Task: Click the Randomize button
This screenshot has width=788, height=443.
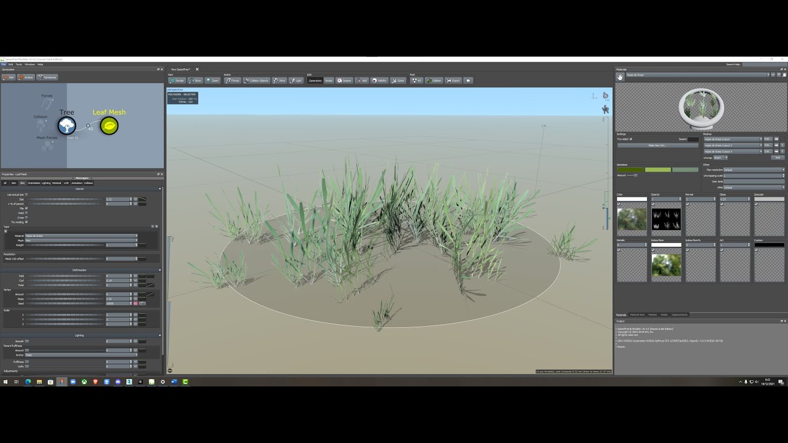Action: click(47, 77)
